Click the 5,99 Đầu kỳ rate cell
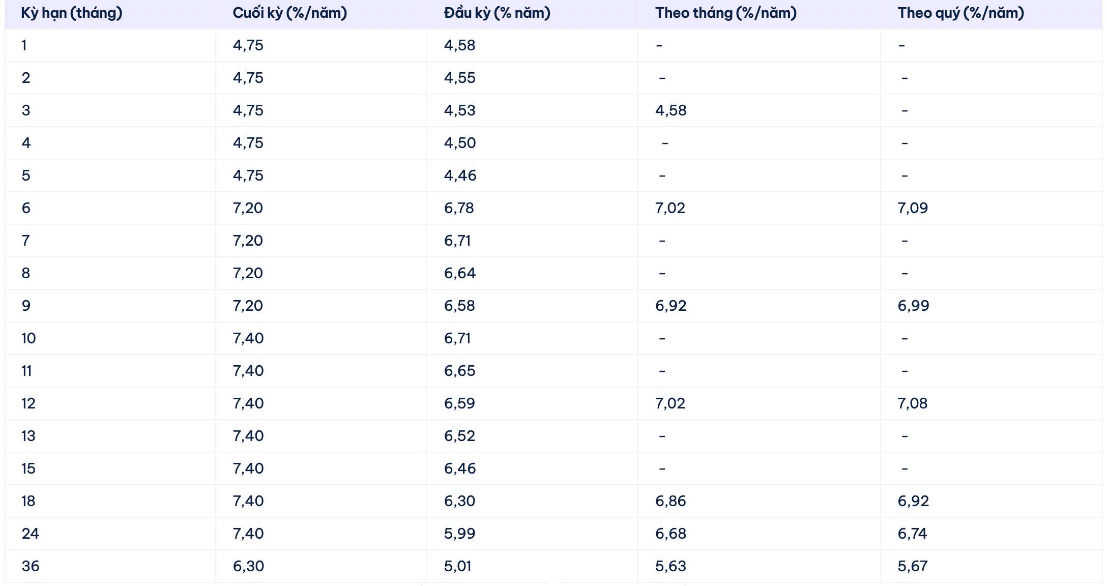Viewport: 1107px width, 586px height. [459, 534]
